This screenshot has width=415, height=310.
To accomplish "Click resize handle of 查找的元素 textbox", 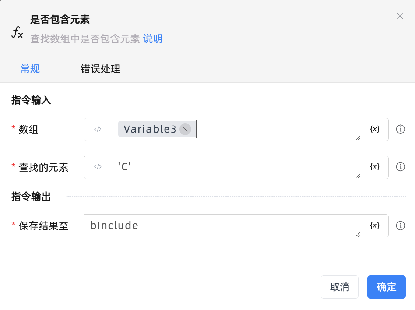I will coord(358,176).
